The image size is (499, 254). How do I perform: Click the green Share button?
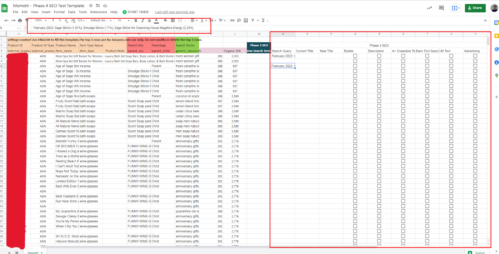pos(475,8)
